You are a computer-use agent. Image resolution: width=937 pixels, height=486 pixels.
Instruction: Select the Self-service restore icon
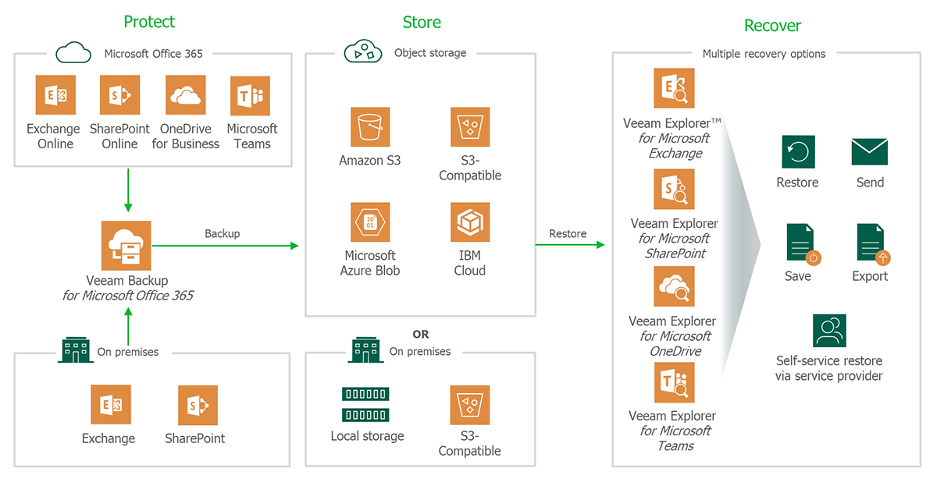click(829, 331)
